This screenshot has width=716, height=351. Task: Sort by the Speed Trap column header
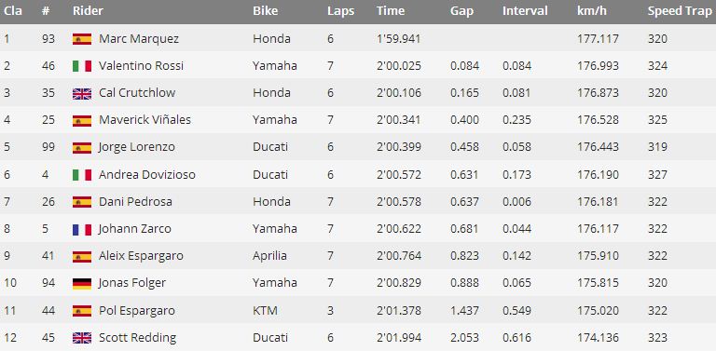point(680,11)
